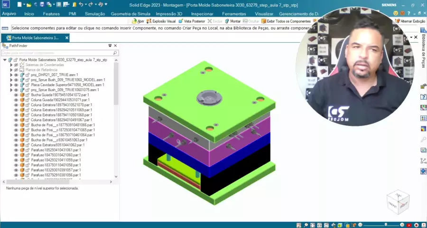Click the Abrir button in the command bar
Screen dimensions: 427x228
tap(138, 21)
